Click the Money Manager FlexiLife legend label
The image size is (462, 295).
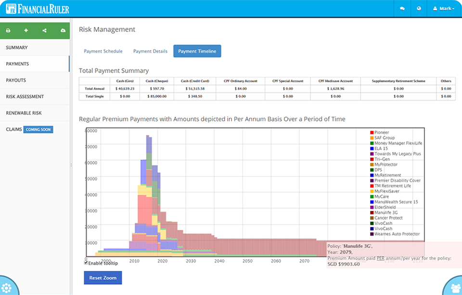pyautogui.click(x=398, y=143)
